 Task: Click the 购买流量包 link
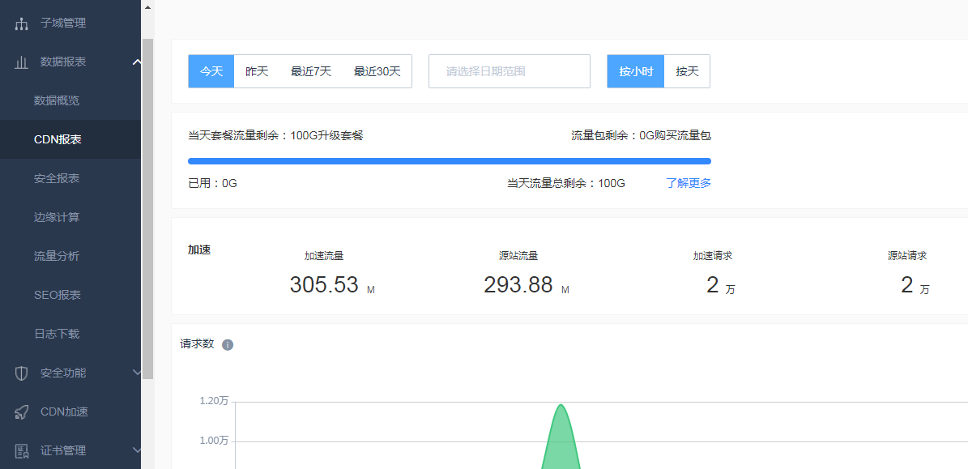point(683,135)
